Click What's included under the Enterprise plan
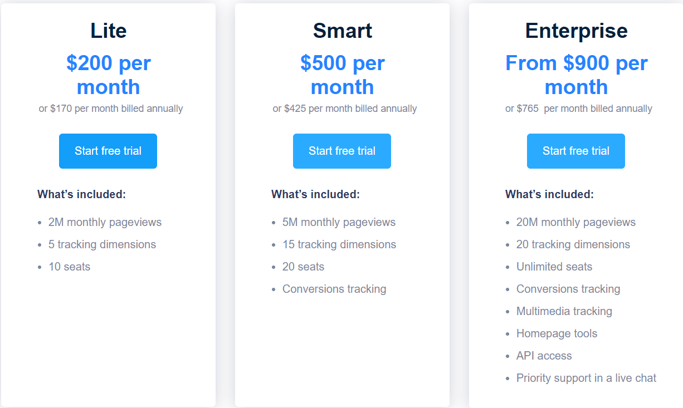The image size is (683, 408). [x=549, y=194]
